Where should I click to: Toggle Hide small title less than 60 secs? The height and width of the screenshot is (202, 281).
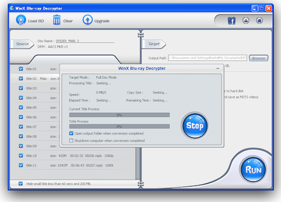click(x=21, y=184)
